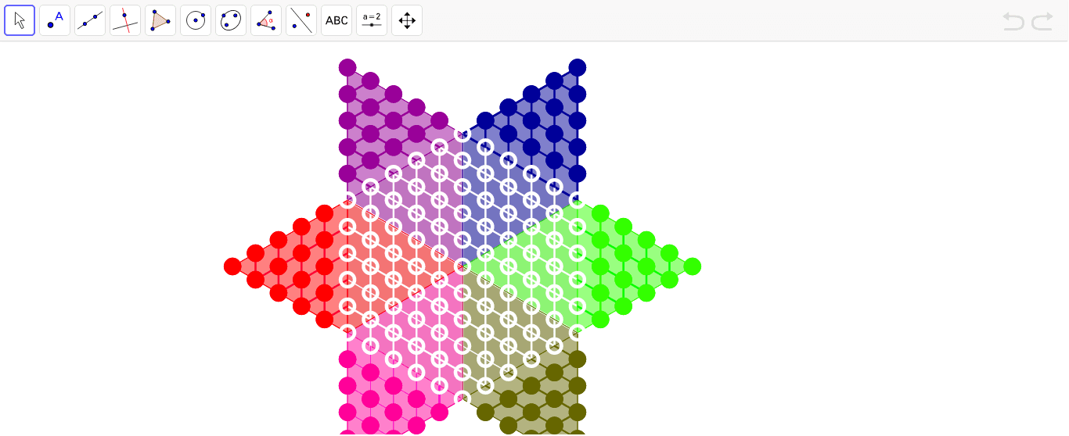Pick the Perpendicular Line tool
1069x436 pixels.
(125, 20)
